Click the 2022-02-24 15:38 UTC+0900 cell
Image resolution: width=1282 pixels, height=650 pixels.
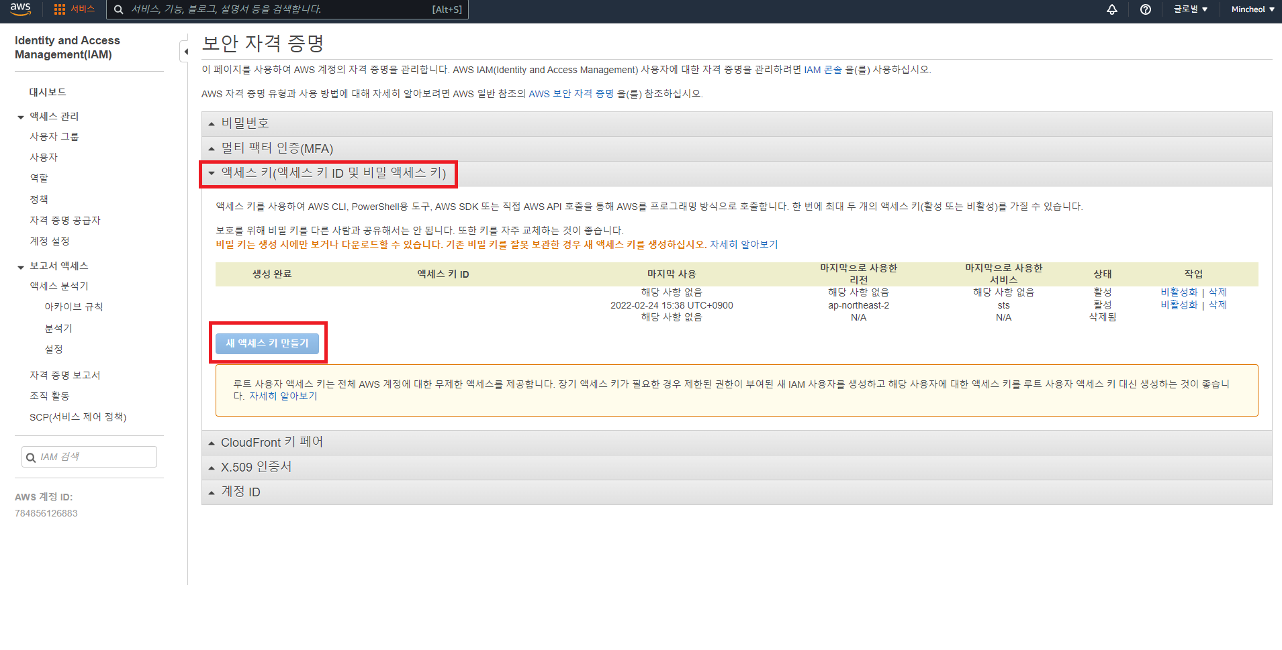(x=672, y=305)
